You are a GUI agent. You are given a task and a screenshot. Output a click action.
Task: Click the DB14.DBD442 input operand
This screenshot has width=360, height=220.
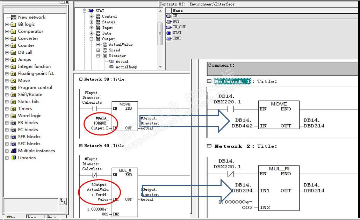[x=242, y=123]
